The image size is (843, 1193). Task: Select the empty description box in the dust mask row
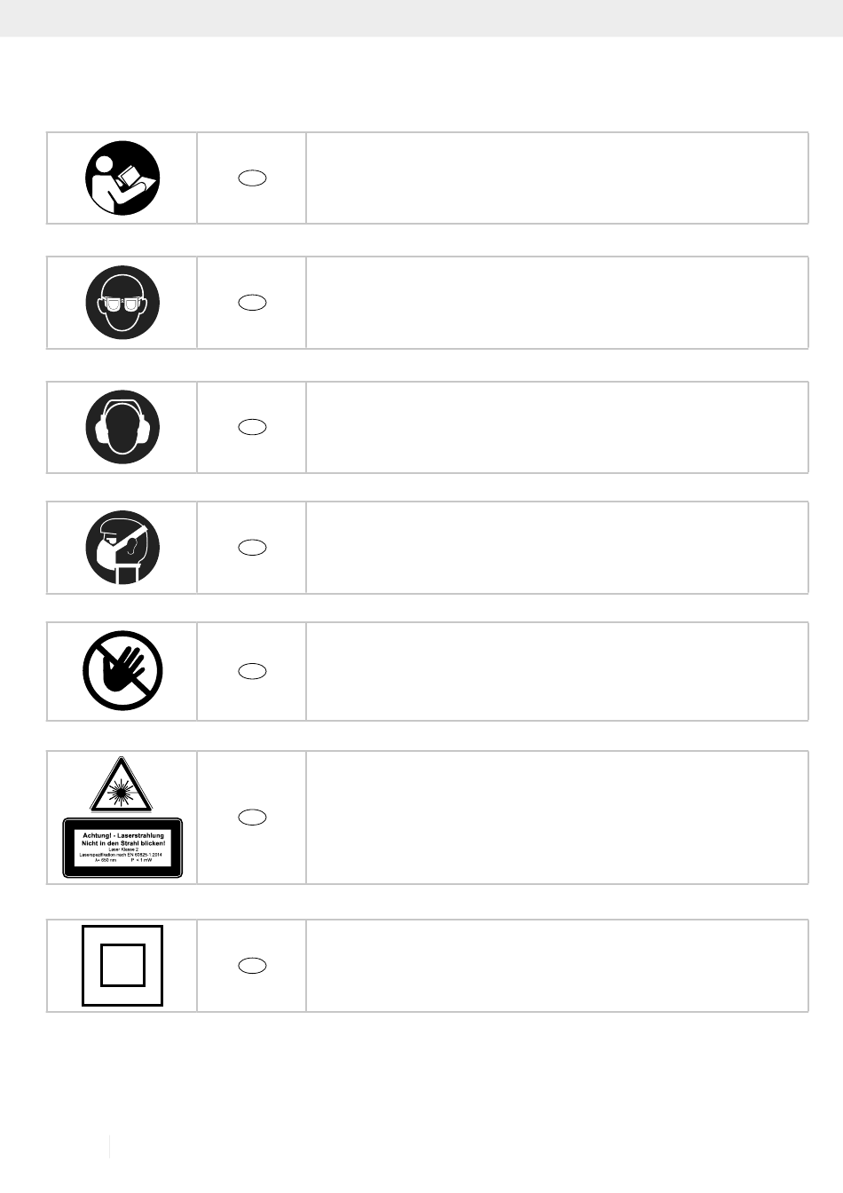pyautogui.click(x=556, y=548)
